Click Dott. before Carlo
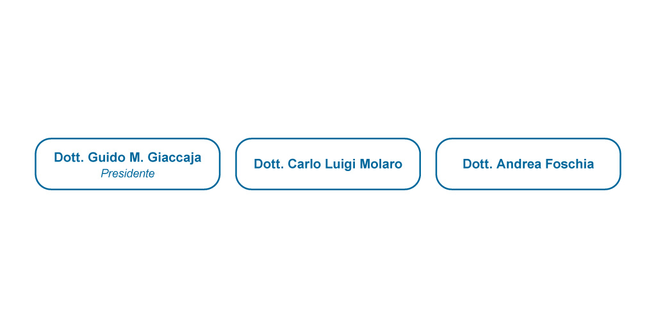 [269, 164]
